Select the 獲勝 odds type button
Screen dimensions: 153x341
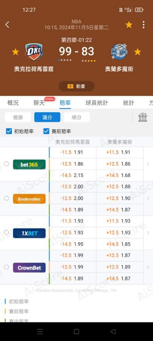pos(18,117)
